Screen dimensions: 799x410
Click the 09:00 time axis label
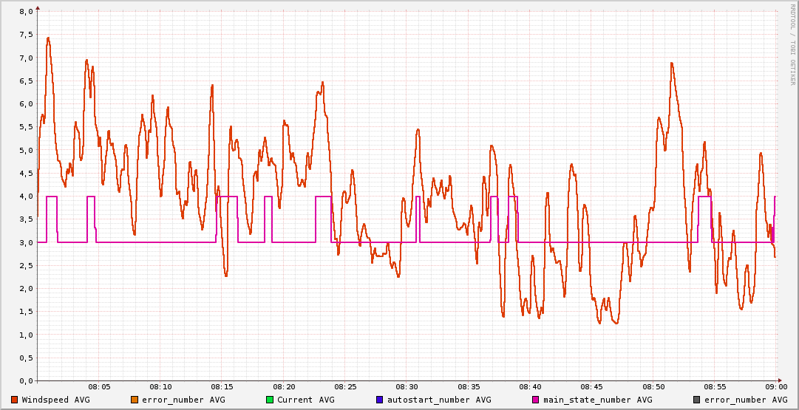pos(775,386)
